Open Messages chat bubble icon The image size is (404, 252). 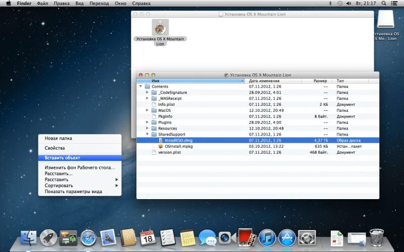coord(208,238)
